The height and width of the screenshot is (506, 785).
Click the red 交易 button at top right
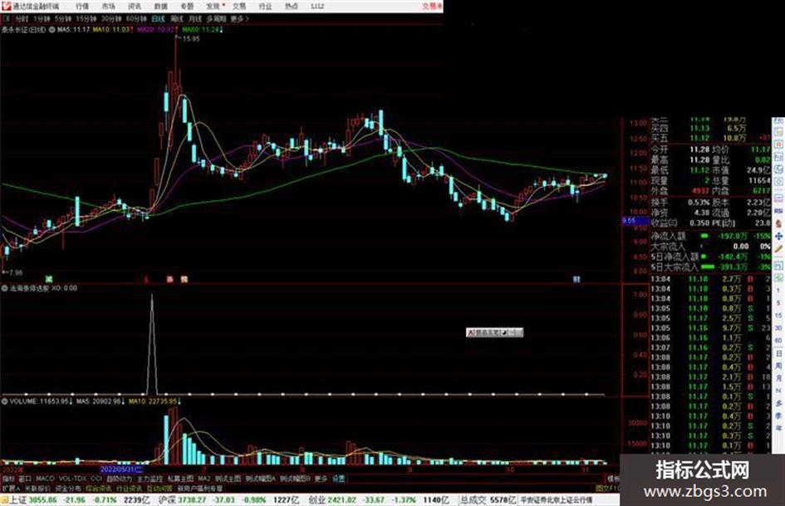click(x=432, y=7)
